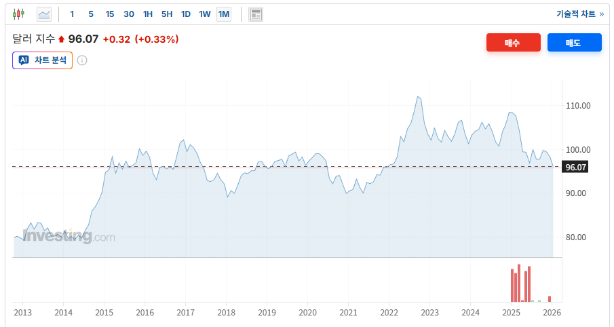Click the 2019 year label
This screenshot has height=327, width=614.
(267, 313)
